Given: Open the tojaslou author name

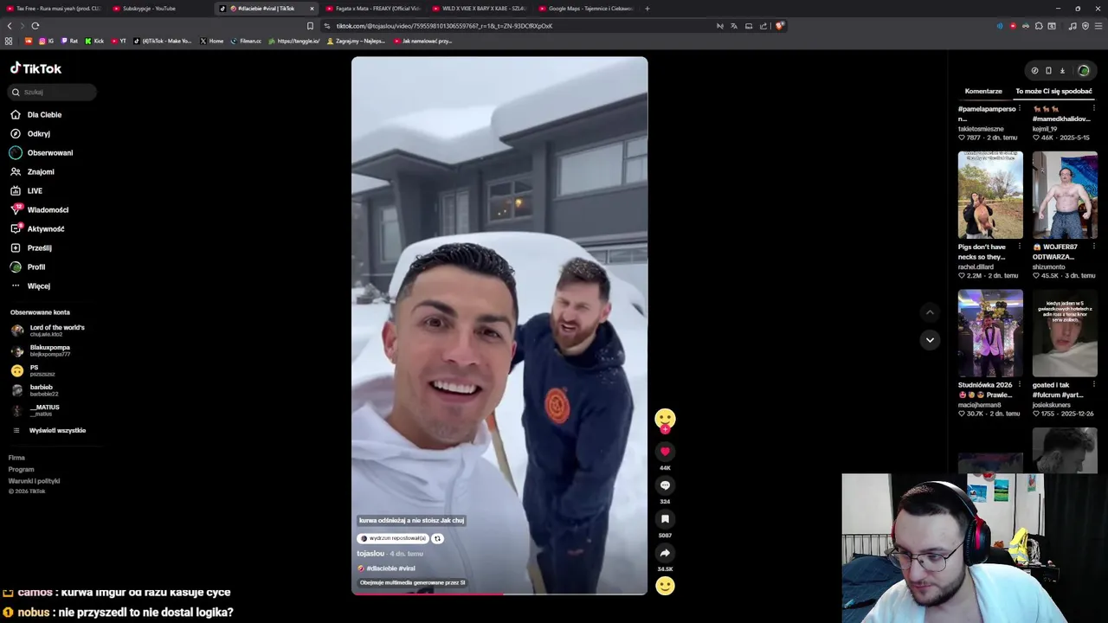Looking at the screenshot, I should (370, 554).
